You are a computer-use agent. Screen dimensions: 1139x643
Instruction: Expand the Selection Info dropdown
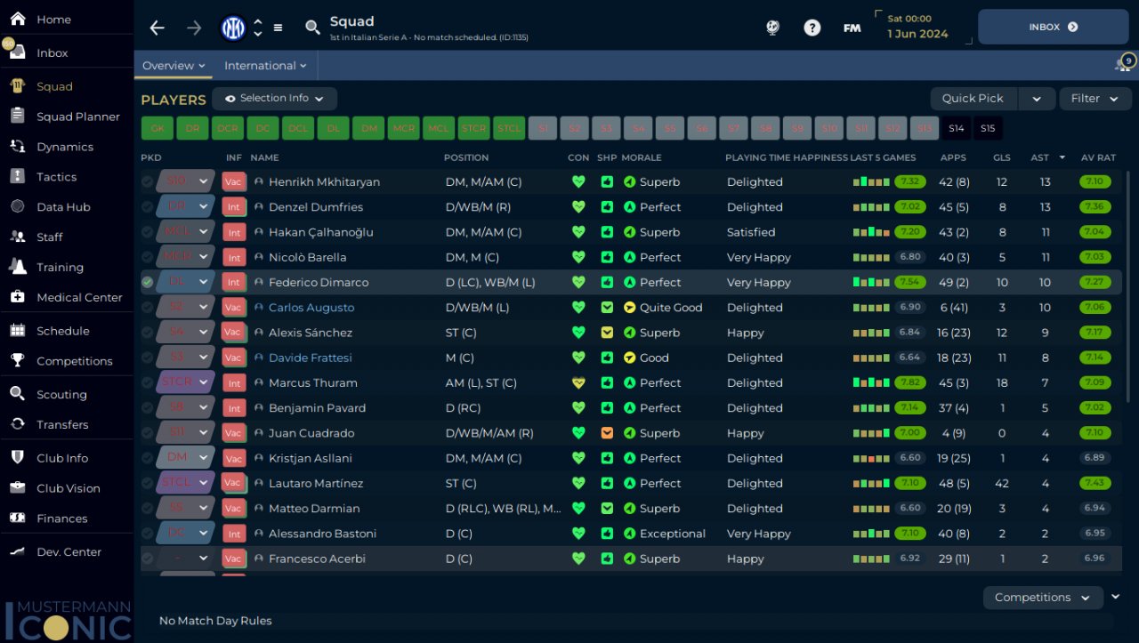(x=274, y=98)
